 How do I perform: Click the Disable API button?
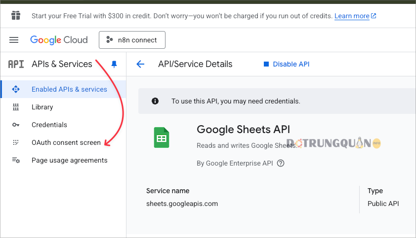pos(286,64)
